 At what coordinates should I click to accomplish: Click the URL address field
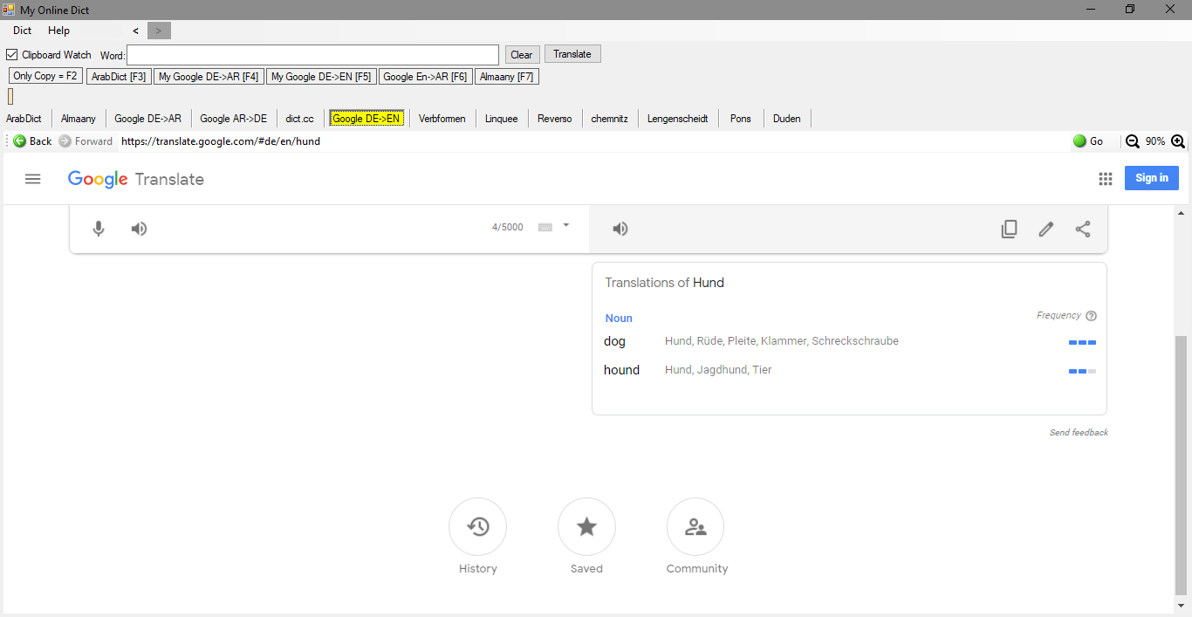[593, 141]
